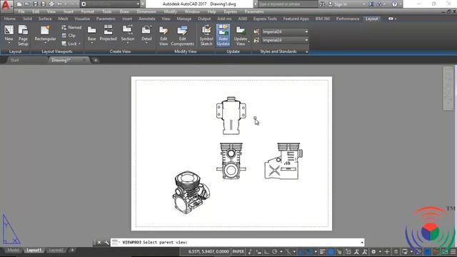457x257 pixels.
Task: Open the Layout ribbon tab
Action: [x=371, y=19]
